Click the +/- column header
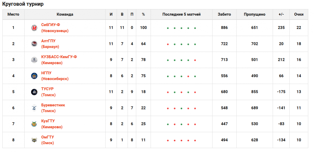The image size is (314, 152). pyautogui.click(x=281, y=14)
